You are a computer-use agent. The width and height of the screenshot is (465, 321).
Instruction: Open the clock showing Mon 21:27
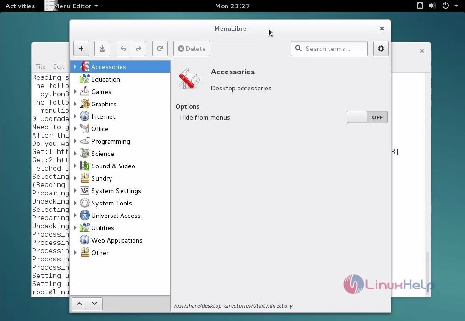tap(232, 6)
